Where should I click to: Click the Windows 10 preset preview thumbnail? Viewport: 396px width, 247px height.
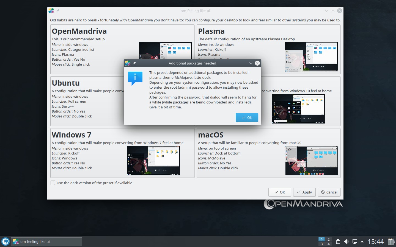[x=298, y=109]
